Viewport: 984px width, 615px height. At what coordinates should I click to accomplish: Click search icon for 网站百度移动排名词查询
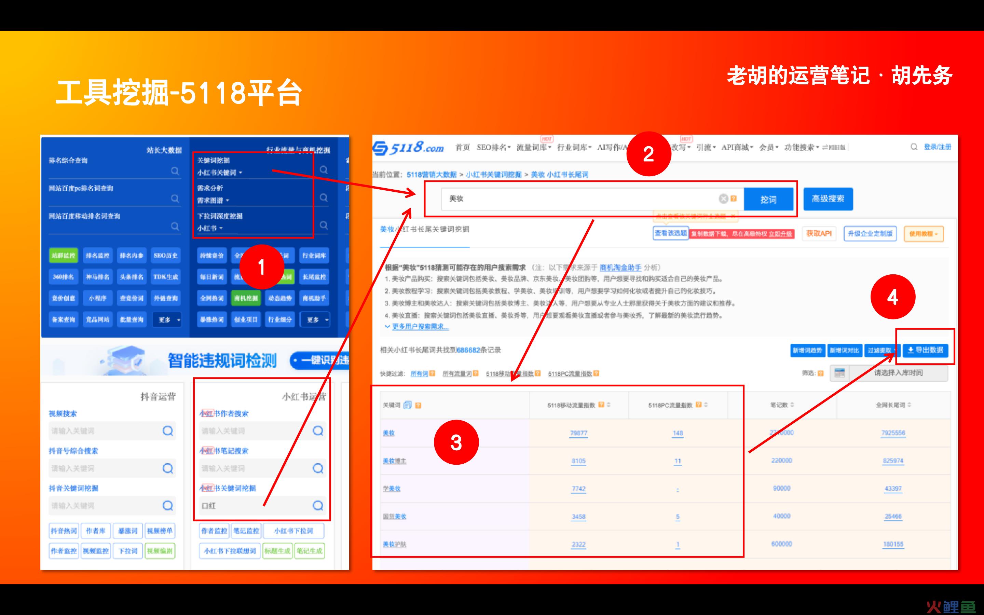point(175,226)
